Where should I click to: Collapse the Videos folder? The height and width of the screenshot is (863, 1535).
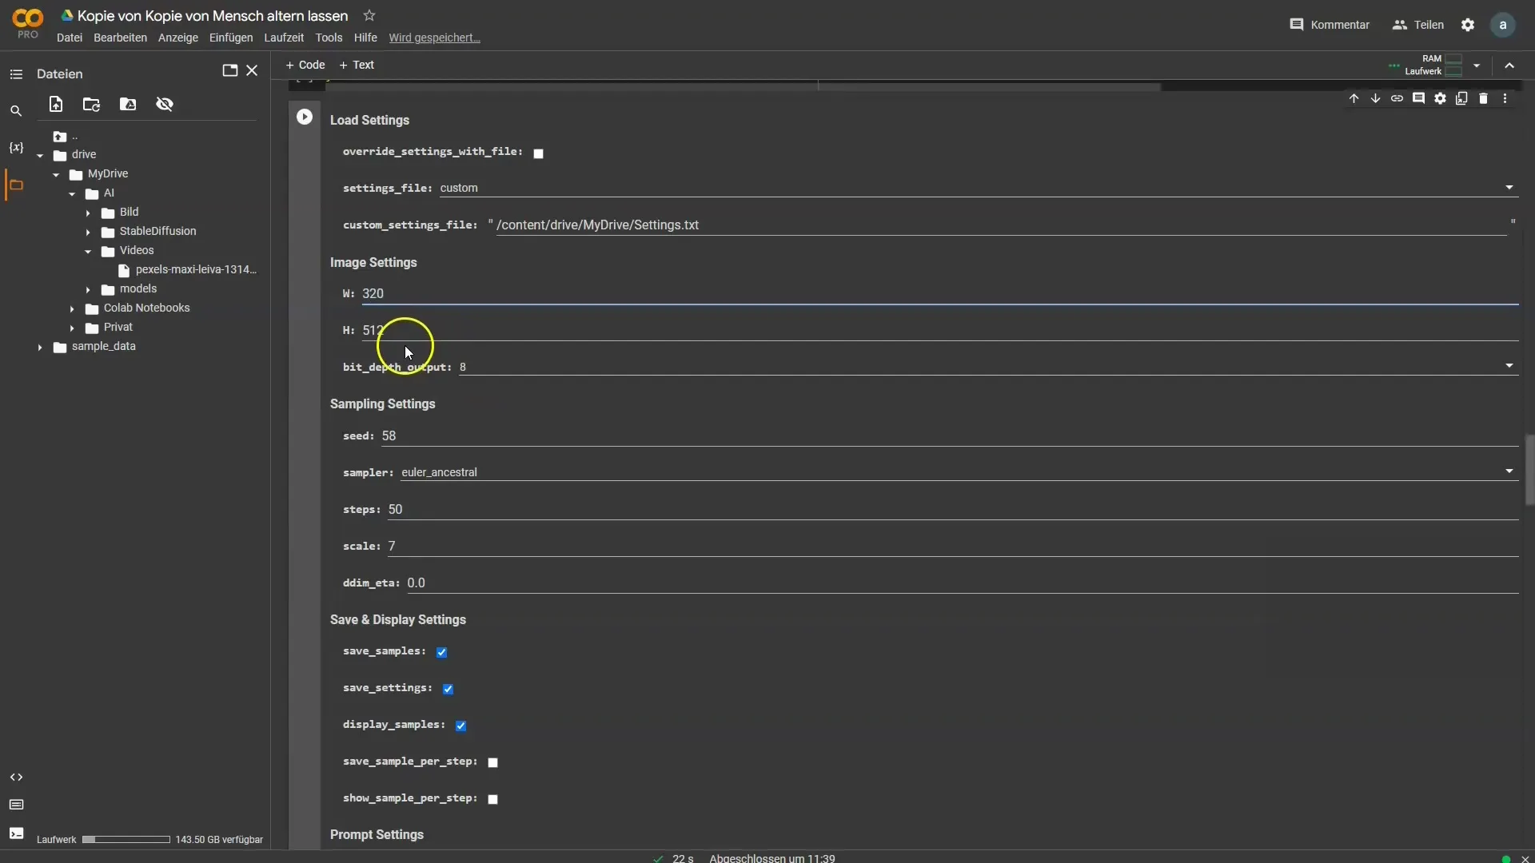click(88, 251)
